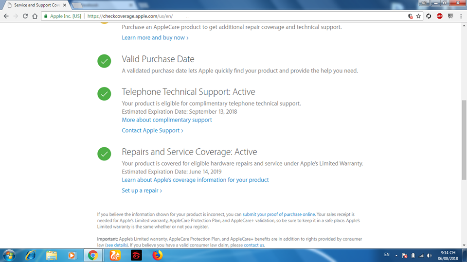Launch Firefox from the taskbar

pyautogui.click(x=157, y=256)
